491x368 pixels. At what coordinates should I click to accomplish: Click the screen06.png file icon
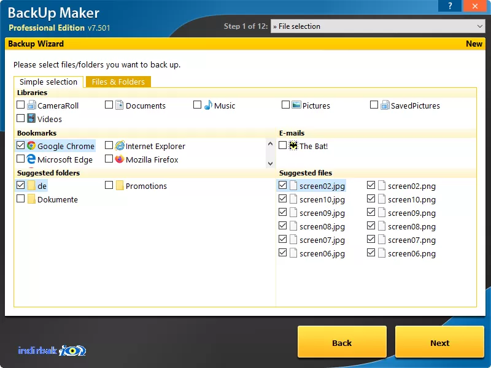coord(382,253)
